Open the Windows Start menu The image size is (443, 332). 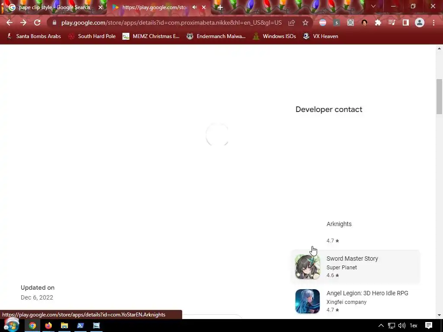pyautogui.click(x=12, y=325)
